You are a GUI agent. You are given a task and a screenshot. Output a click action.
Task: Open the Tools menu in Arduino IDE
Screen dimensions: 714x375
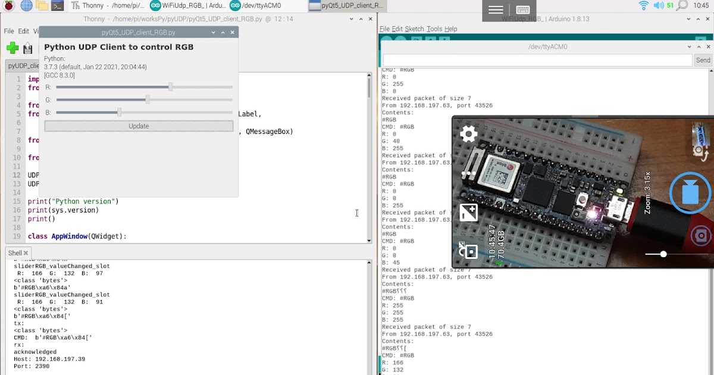435,29
